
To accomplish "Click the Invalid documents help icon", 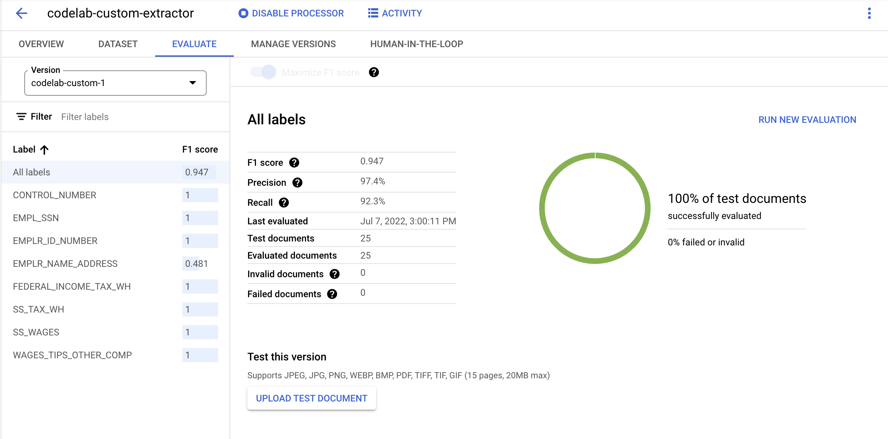I will [x=334, y=274].
